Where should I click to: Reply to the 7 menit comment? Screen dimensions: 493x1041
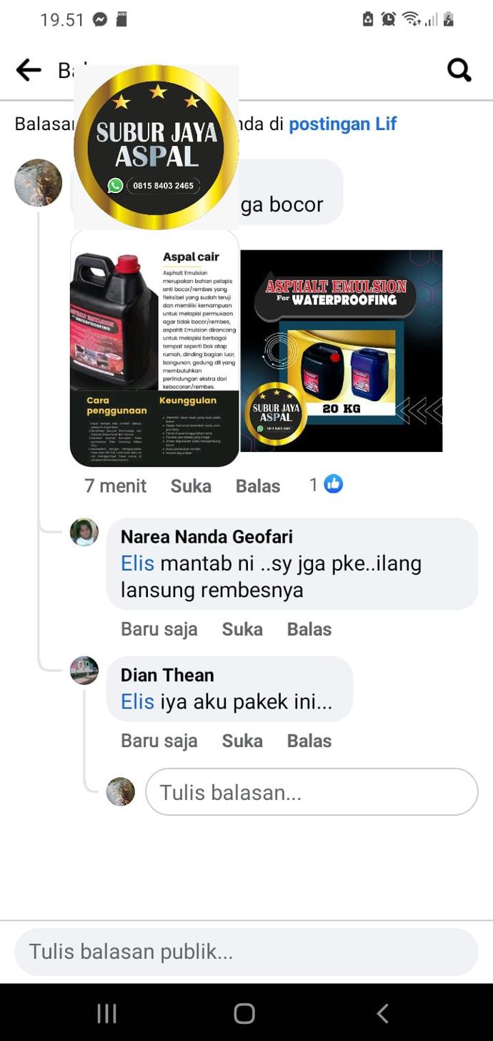(258, 486)
